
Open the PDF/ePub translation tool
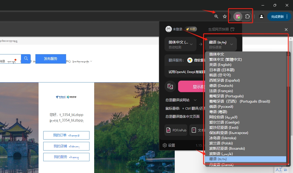(176, 130)
